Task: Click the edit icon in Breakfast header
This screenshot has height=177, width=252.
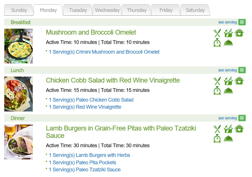Action: 242,22
